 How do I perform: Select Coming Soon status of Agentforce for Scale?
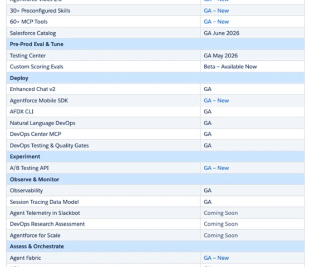(x=252, y=235)
